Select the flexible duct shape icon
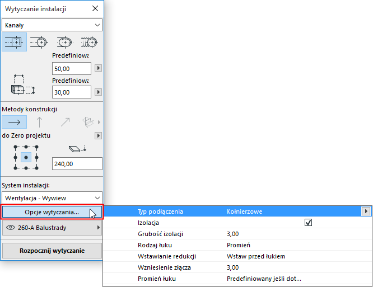The width and height of the screenshot is (373, 287). point(89,43)
